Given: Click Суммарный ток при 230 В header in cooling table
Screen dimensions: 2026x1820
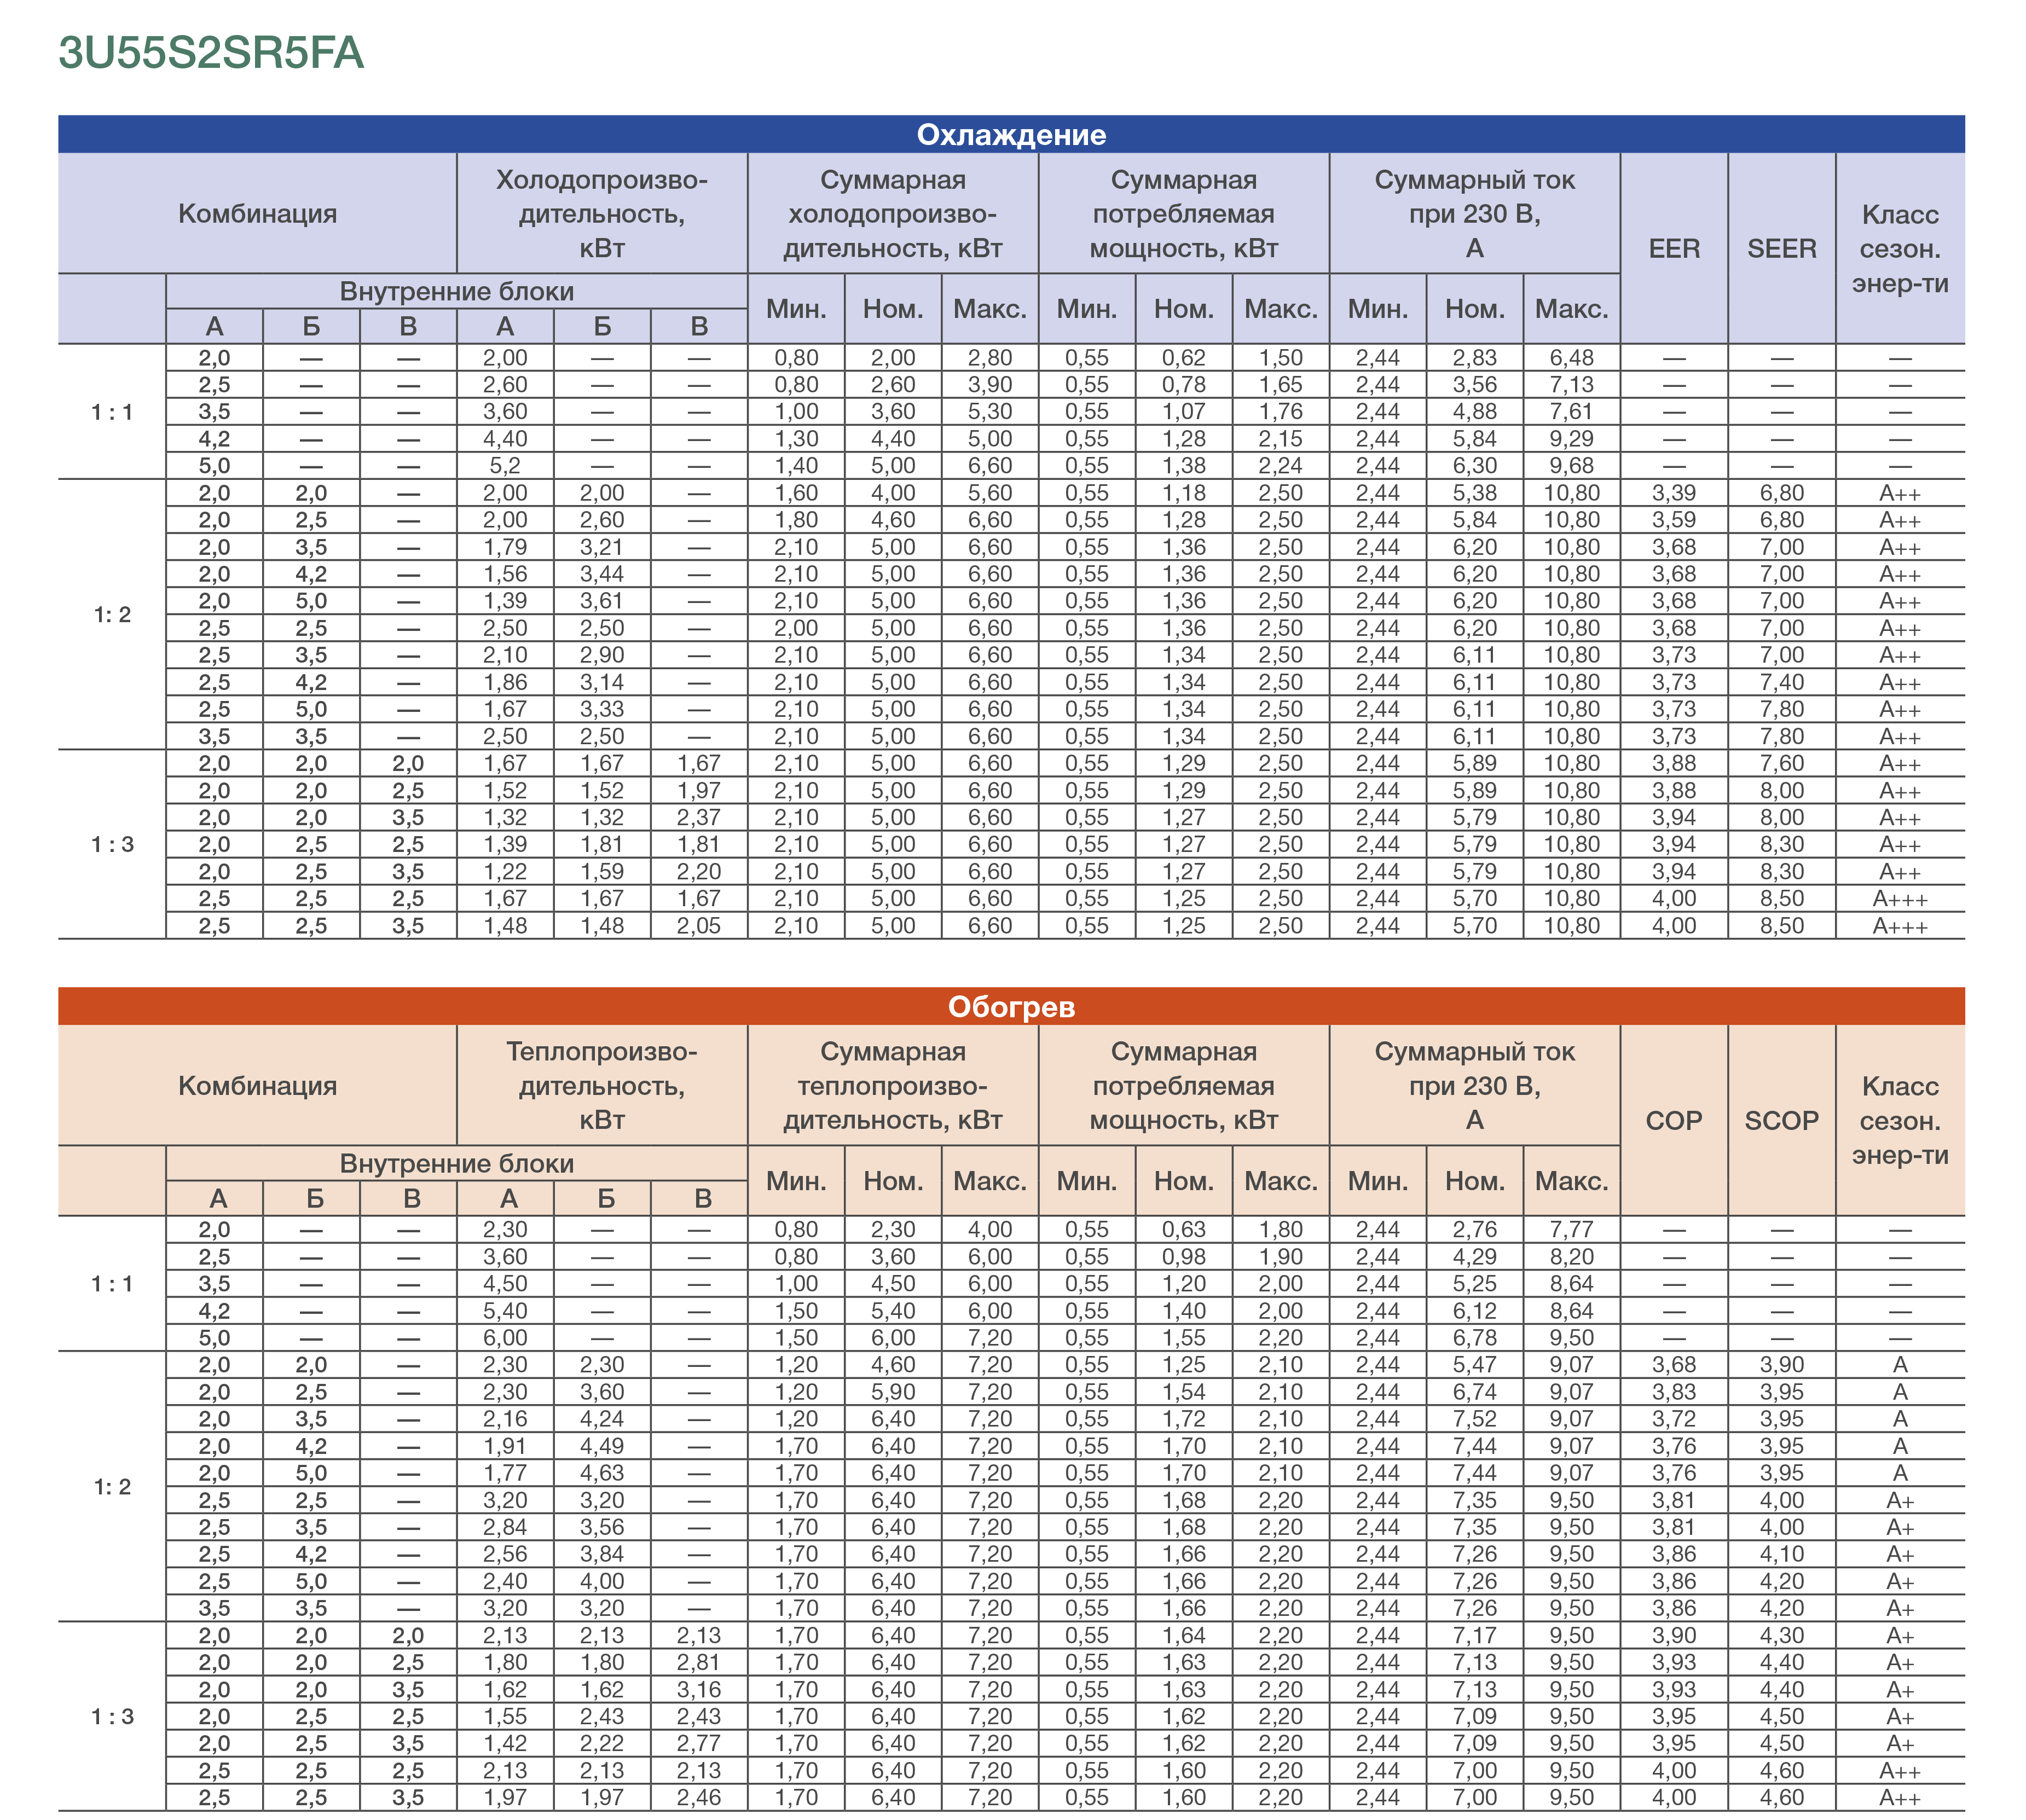Looking at the screenshot, I should click(1474, 214).
